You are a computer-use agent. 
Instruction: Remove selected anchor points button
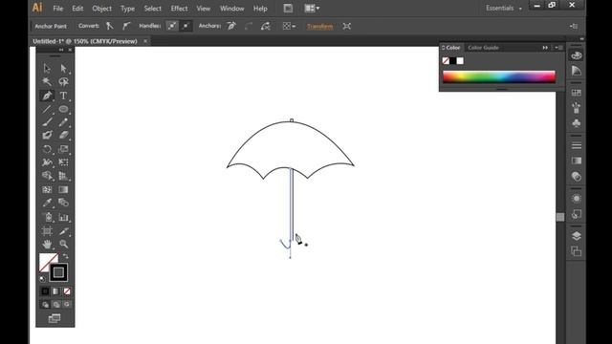point(231,26)
